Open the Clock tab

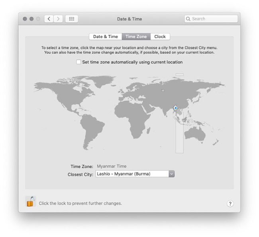(x=160, y=37)
